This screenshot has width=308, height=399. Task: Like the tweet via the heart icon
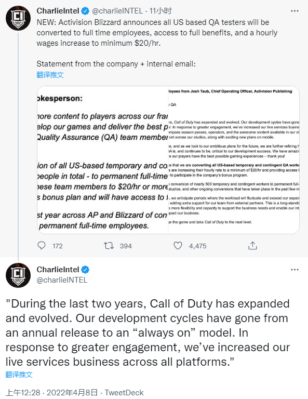pos(178,246)
